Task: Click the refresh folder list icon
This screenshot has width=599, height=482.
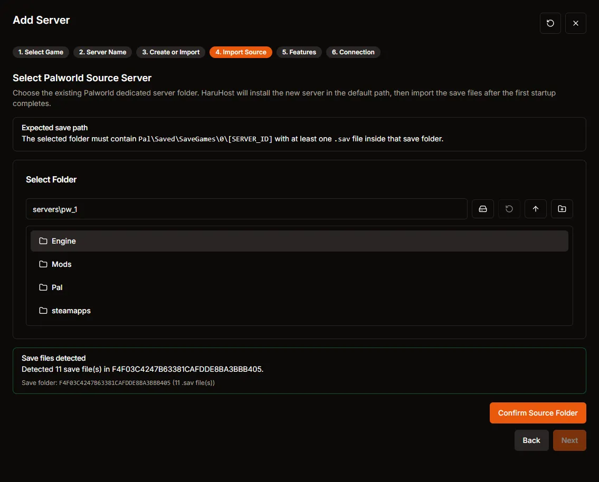Action: click(x=509, y=209)
